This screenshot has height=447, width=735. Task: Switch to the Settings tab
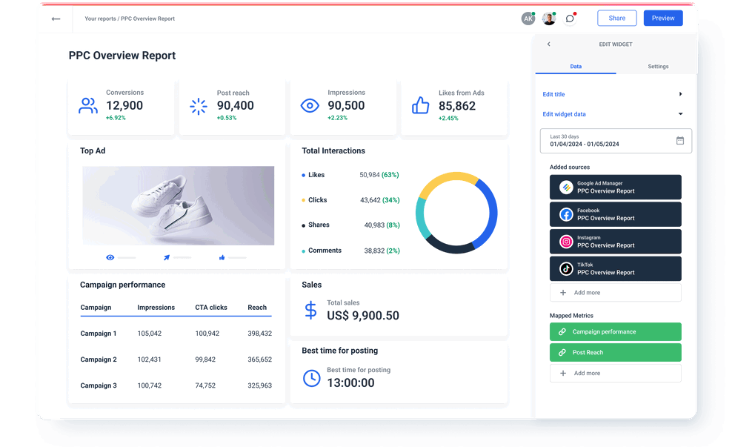(657, 66)
